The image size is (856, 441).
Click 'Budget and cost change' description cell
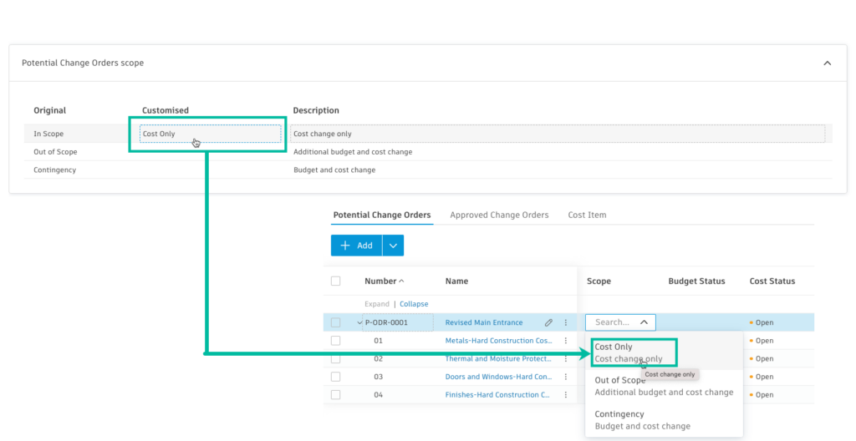click(x=334, y=170)
